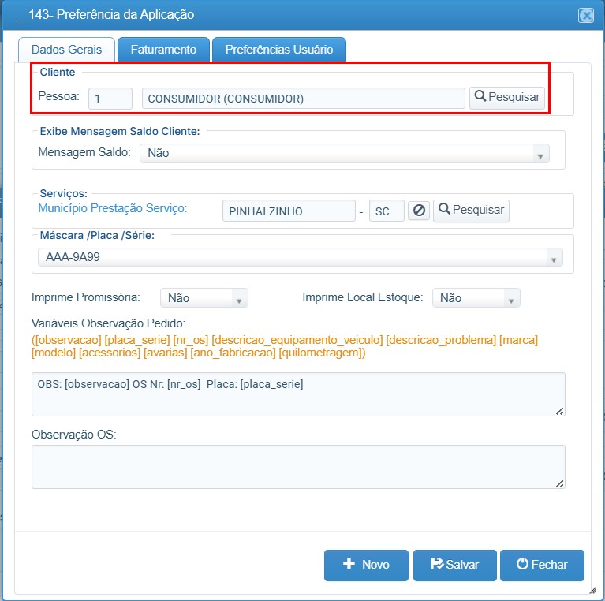
Task: Switch to the Faturamento tab
Action: click(x=163, y=50)
